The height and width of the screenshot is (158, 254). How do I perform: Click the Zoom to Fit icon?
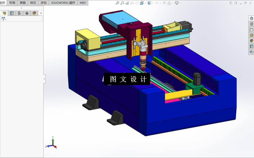(117, 3)
